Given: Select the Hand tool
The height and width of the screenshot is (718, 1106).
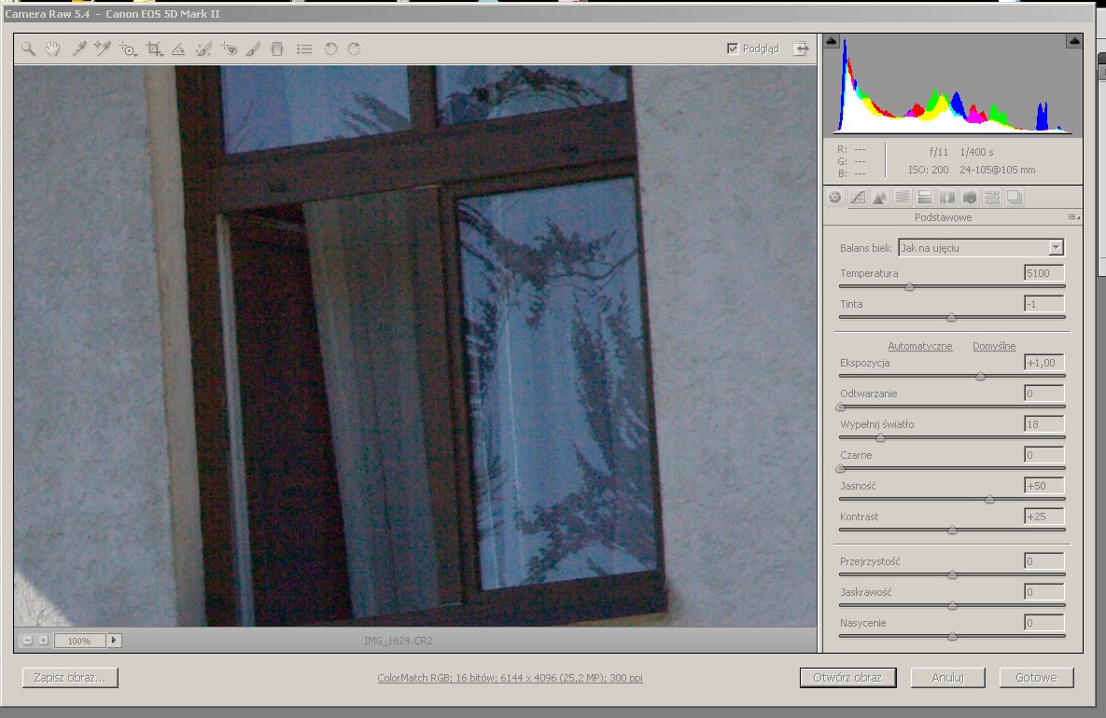Looking at the screenshot, I should pyautogui.click(x=53, y=49).
